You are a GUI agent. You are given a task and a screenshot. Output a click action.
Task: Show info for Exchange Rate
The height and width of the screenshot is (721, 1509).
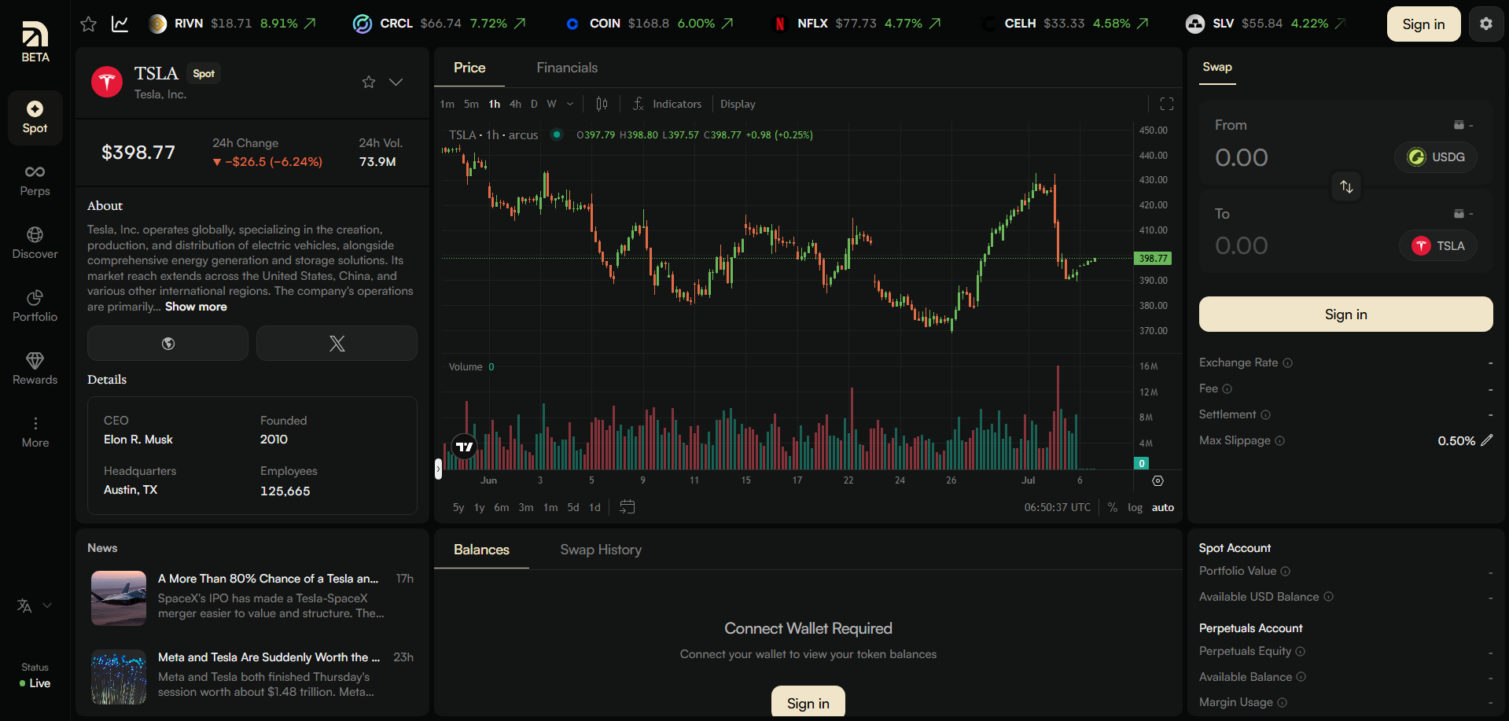[x=1288, y=362]
